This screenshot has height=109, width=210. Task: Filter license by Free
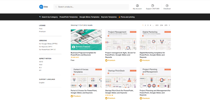tap(41, 29)
